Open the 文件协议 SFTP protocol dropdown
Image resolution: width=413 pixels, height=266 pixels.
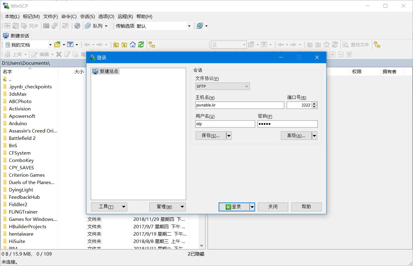(x=223, y=86)
